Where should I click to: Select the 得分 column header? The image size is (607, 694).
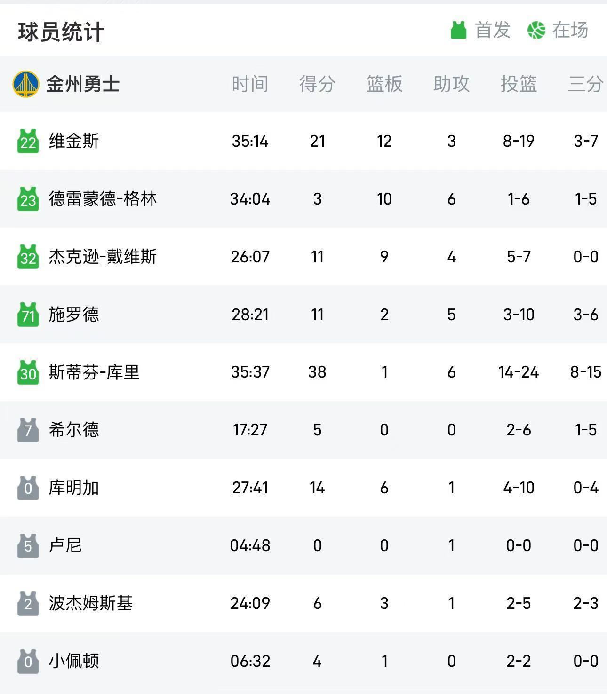[317, 84]
